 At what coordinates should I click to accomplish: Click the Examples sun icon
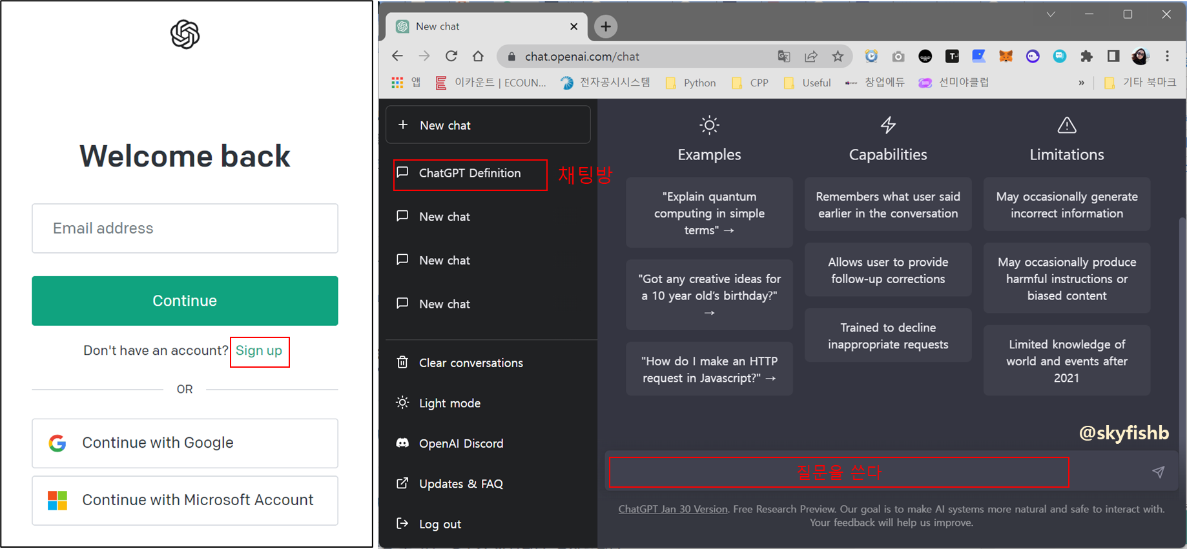[709, 125]
